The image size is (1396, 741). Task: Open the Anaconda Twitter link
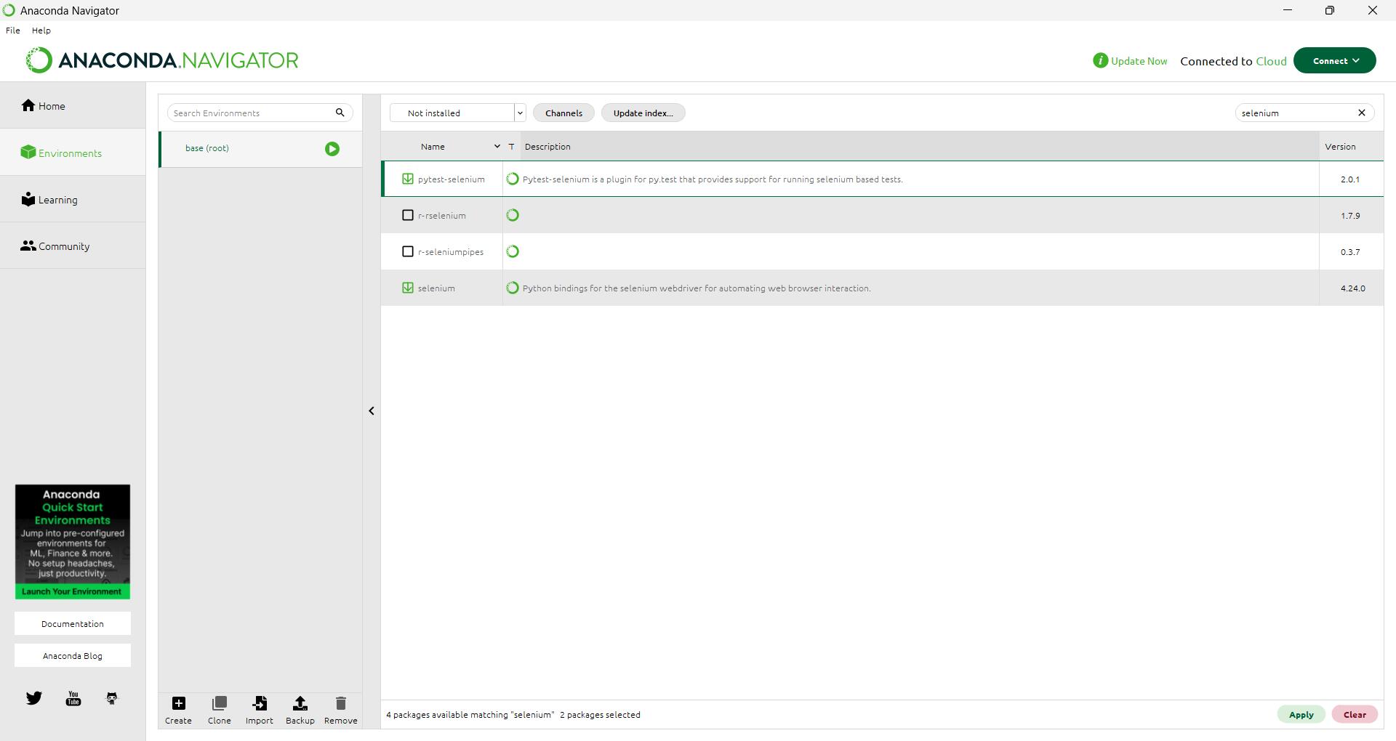[x=34, y=698]
